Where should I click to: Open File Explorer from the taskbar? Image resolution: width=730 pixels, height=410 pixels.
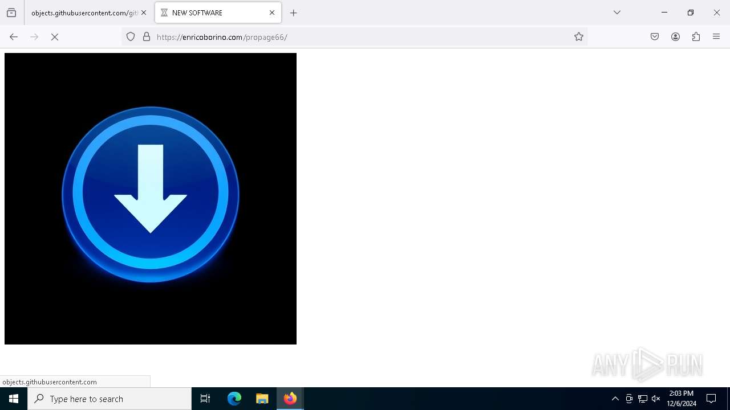tap(262, 399)
